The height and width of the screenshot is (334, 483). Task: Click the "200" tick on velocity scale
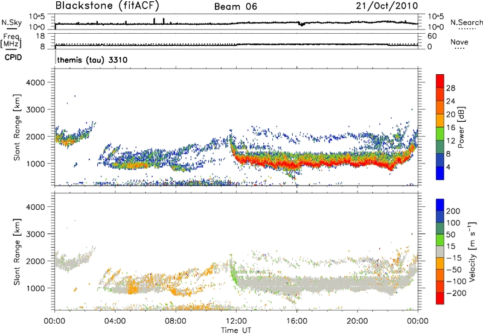coord(453,211)
